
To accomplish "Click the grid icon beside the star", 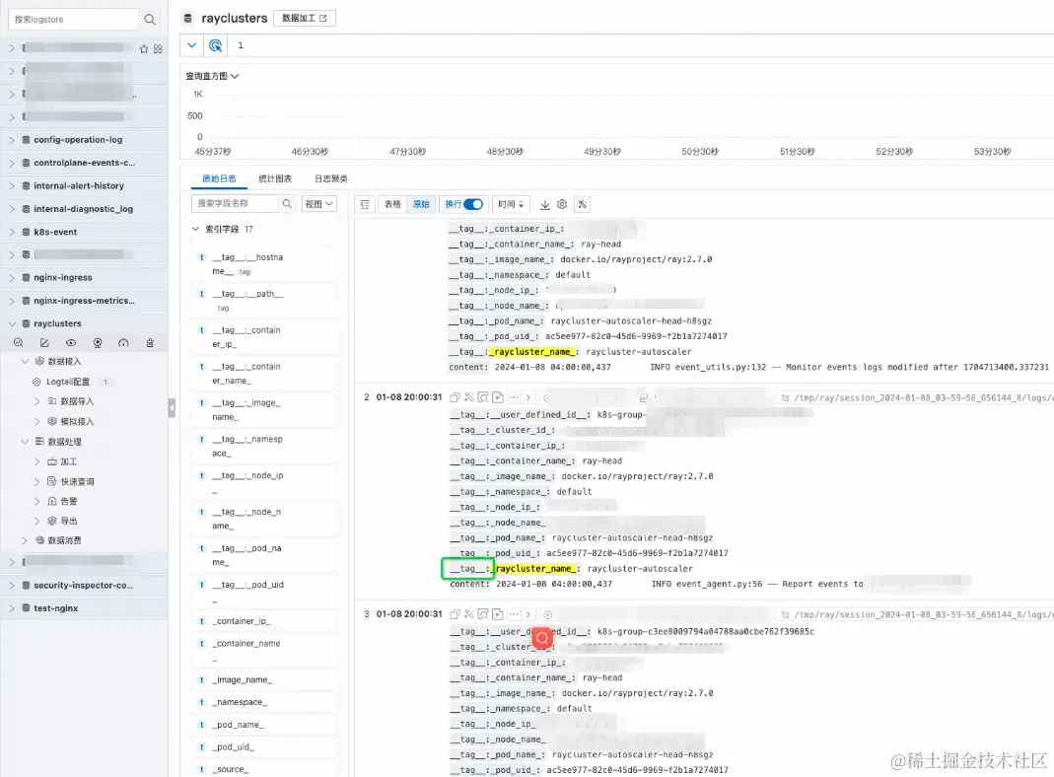I will click(158, 48).
